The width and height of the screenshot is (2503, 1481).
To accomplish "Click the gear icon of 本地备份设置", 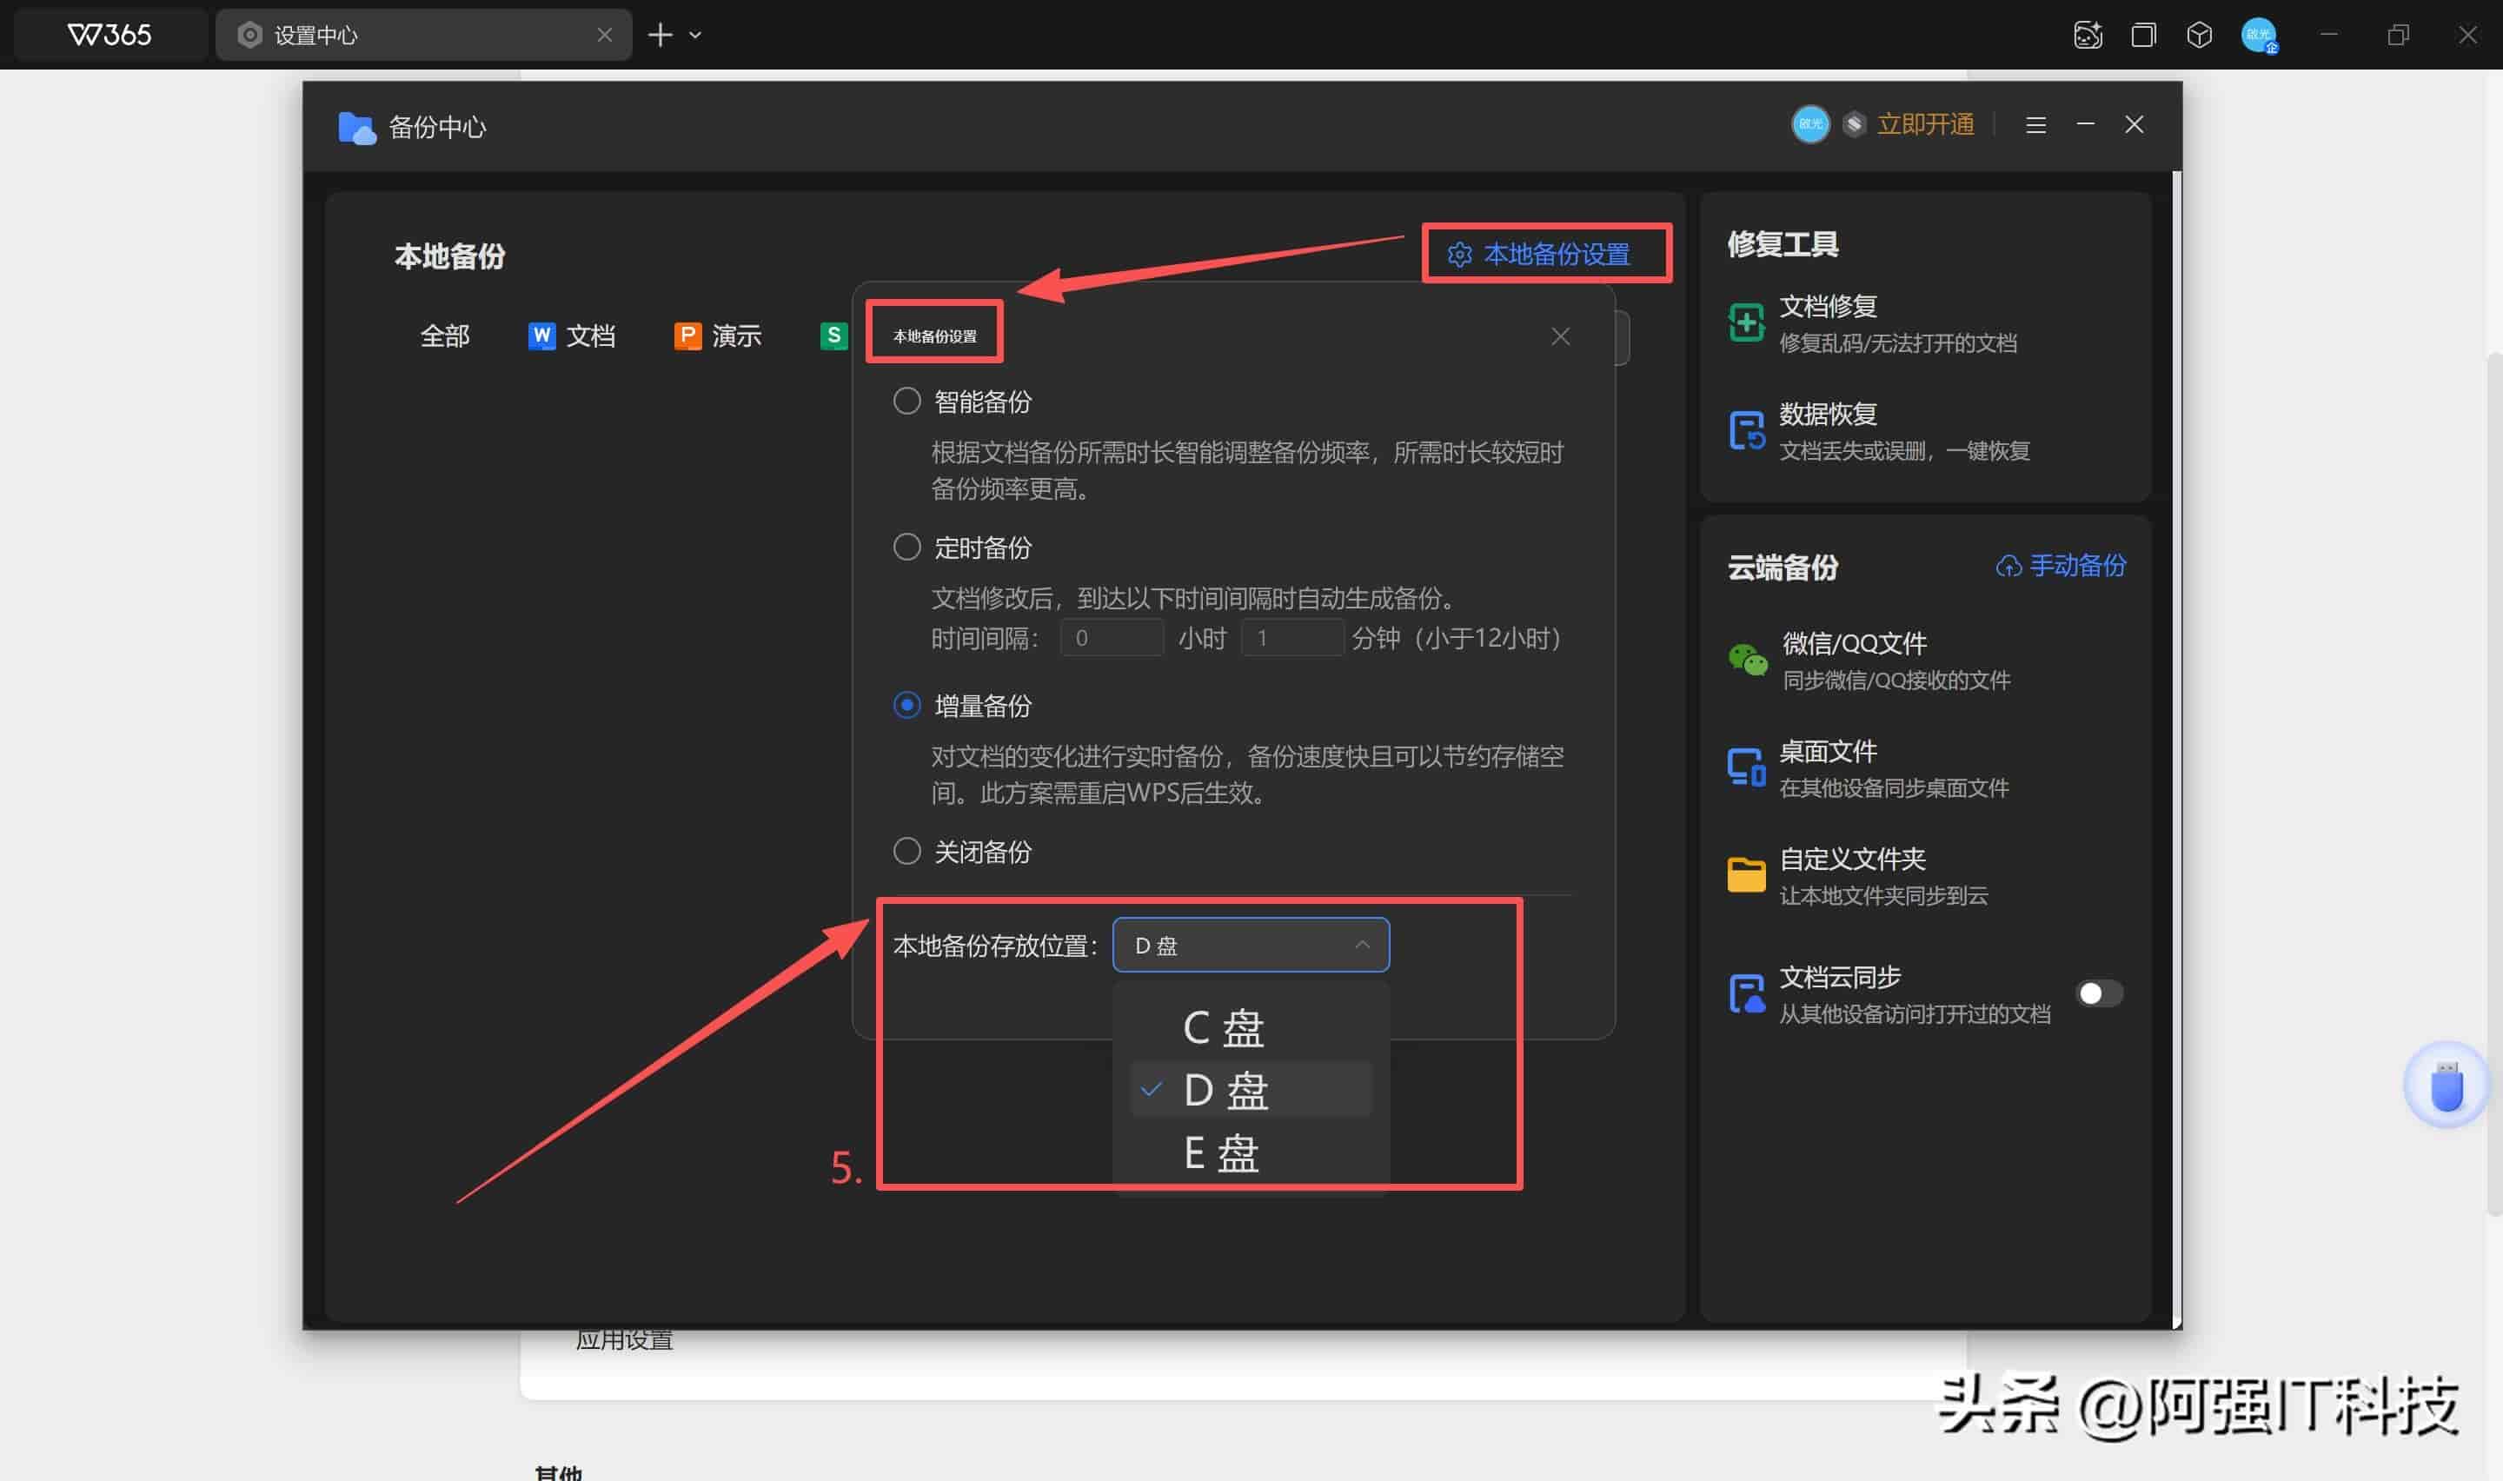I will 1459,255.
